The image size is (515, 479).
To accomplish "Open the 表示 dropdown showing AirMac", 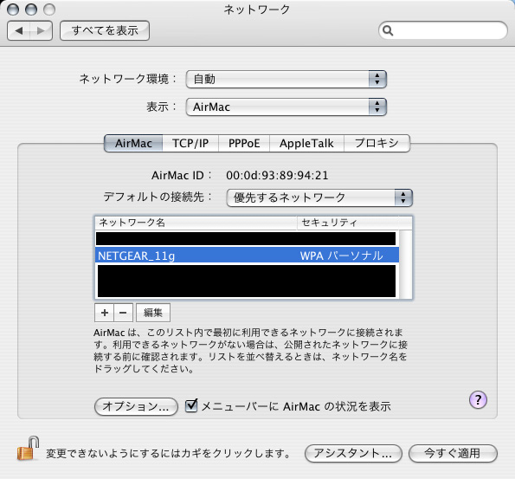I will (x=286, y=107).
